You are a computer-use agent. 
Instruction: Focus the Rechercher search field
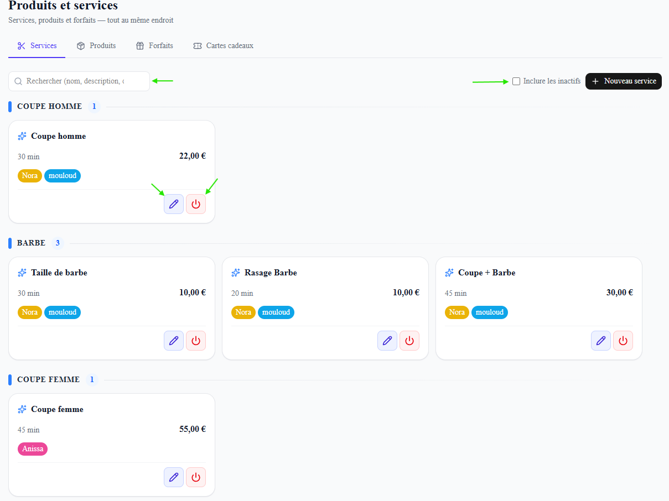79,81
